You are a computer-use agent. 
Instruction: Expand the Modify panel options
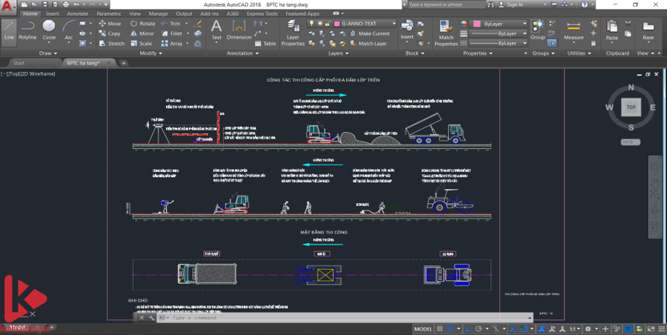151,53
